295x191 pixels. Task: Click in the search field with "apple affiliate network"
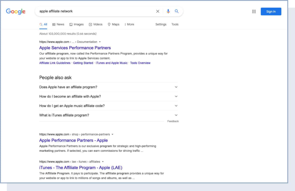(x=95, y=11)
